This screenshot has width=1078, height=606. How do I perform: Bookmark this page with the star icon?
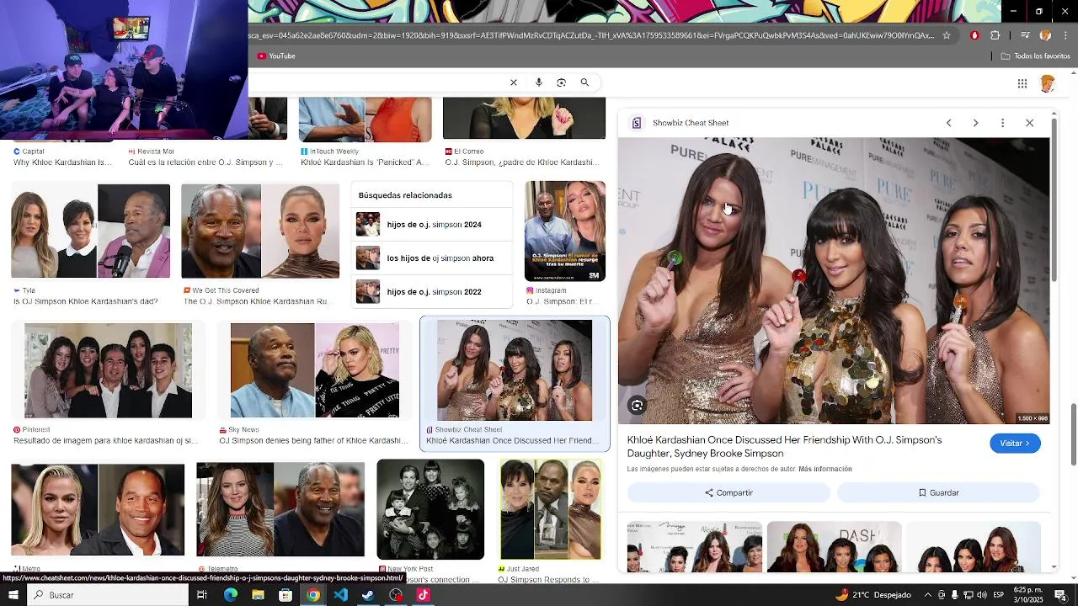pos(947,35)
